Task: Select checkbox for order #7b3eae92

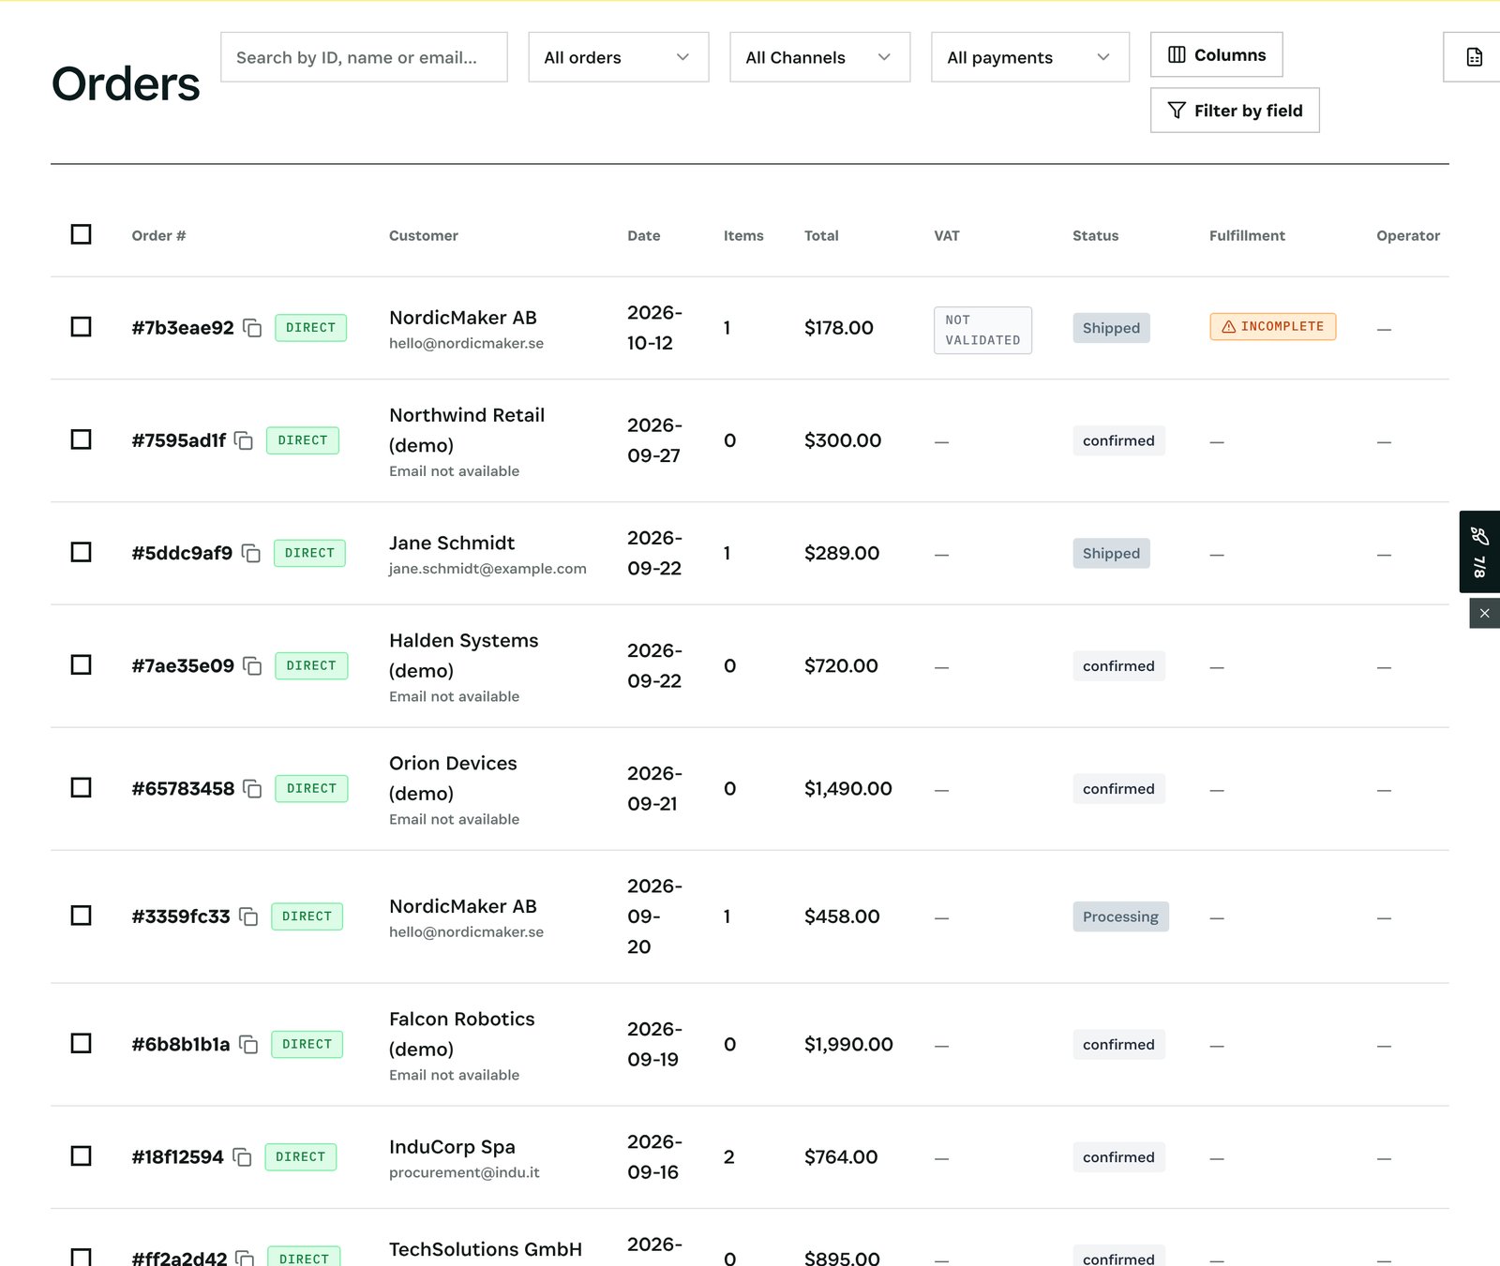Action: pos(82,327)
